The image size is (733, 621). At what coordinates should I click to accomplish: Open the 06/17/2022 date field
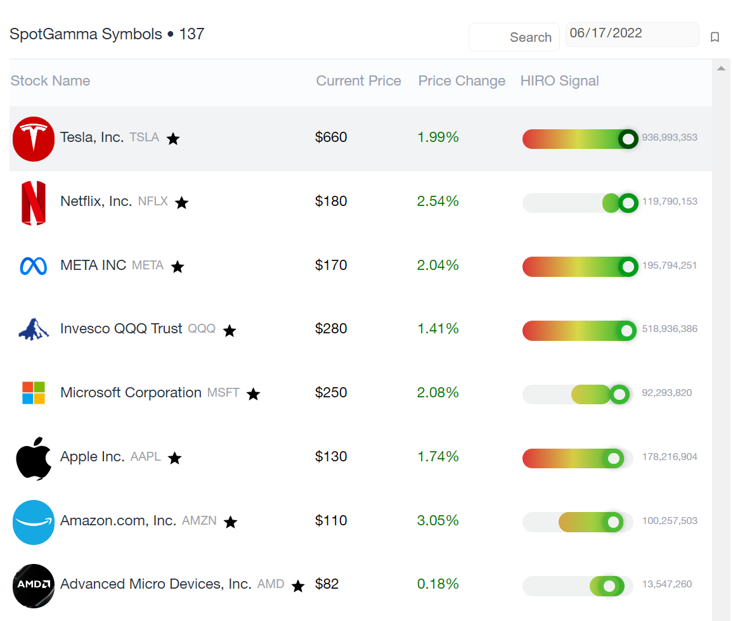point(632,34)
